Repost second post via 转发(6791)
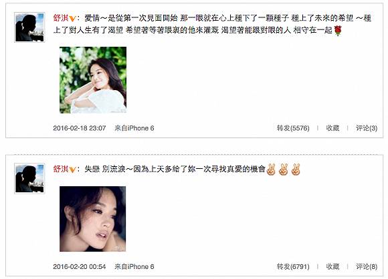The height and width of the screenshot is (279, 388). (x=293, y=267)
